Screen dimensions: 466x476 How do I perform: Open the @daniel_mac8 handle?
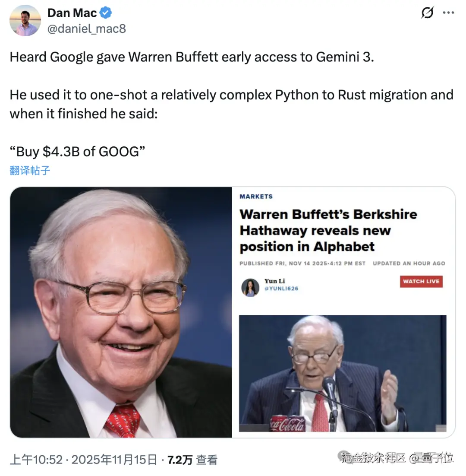(87, 29)
